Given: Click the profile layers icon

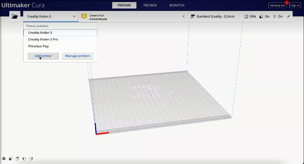Looking at the screenshot, I should tap(193, 17).
